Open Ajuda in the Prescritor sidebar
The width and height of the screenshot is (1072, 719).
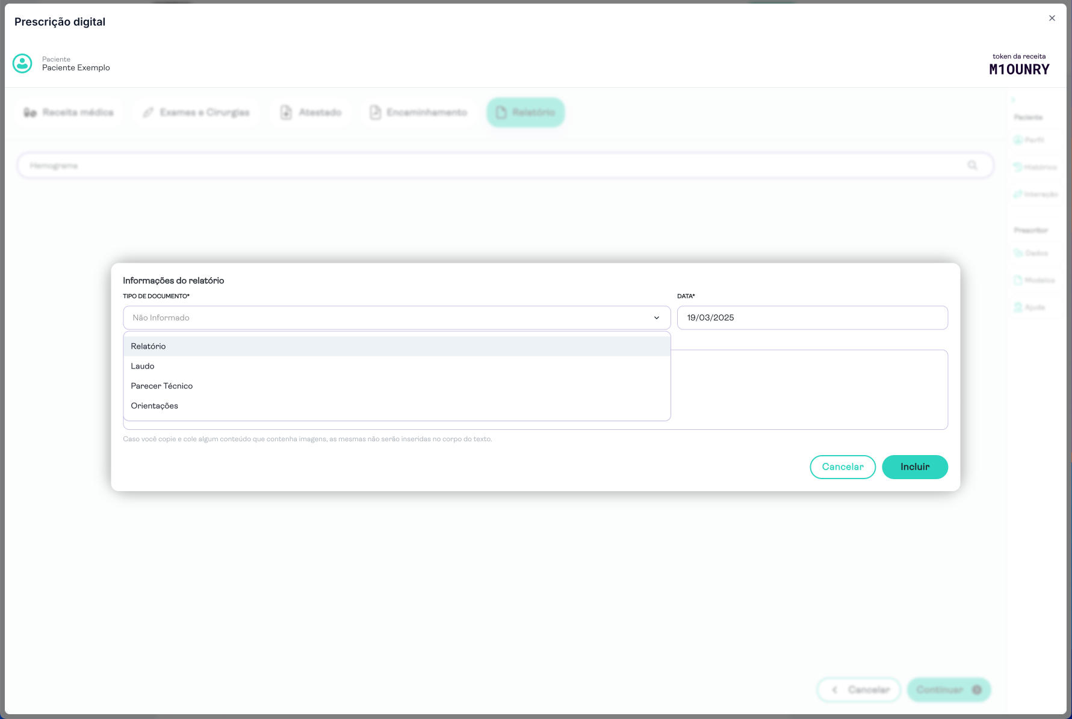tap(1030, 307)
